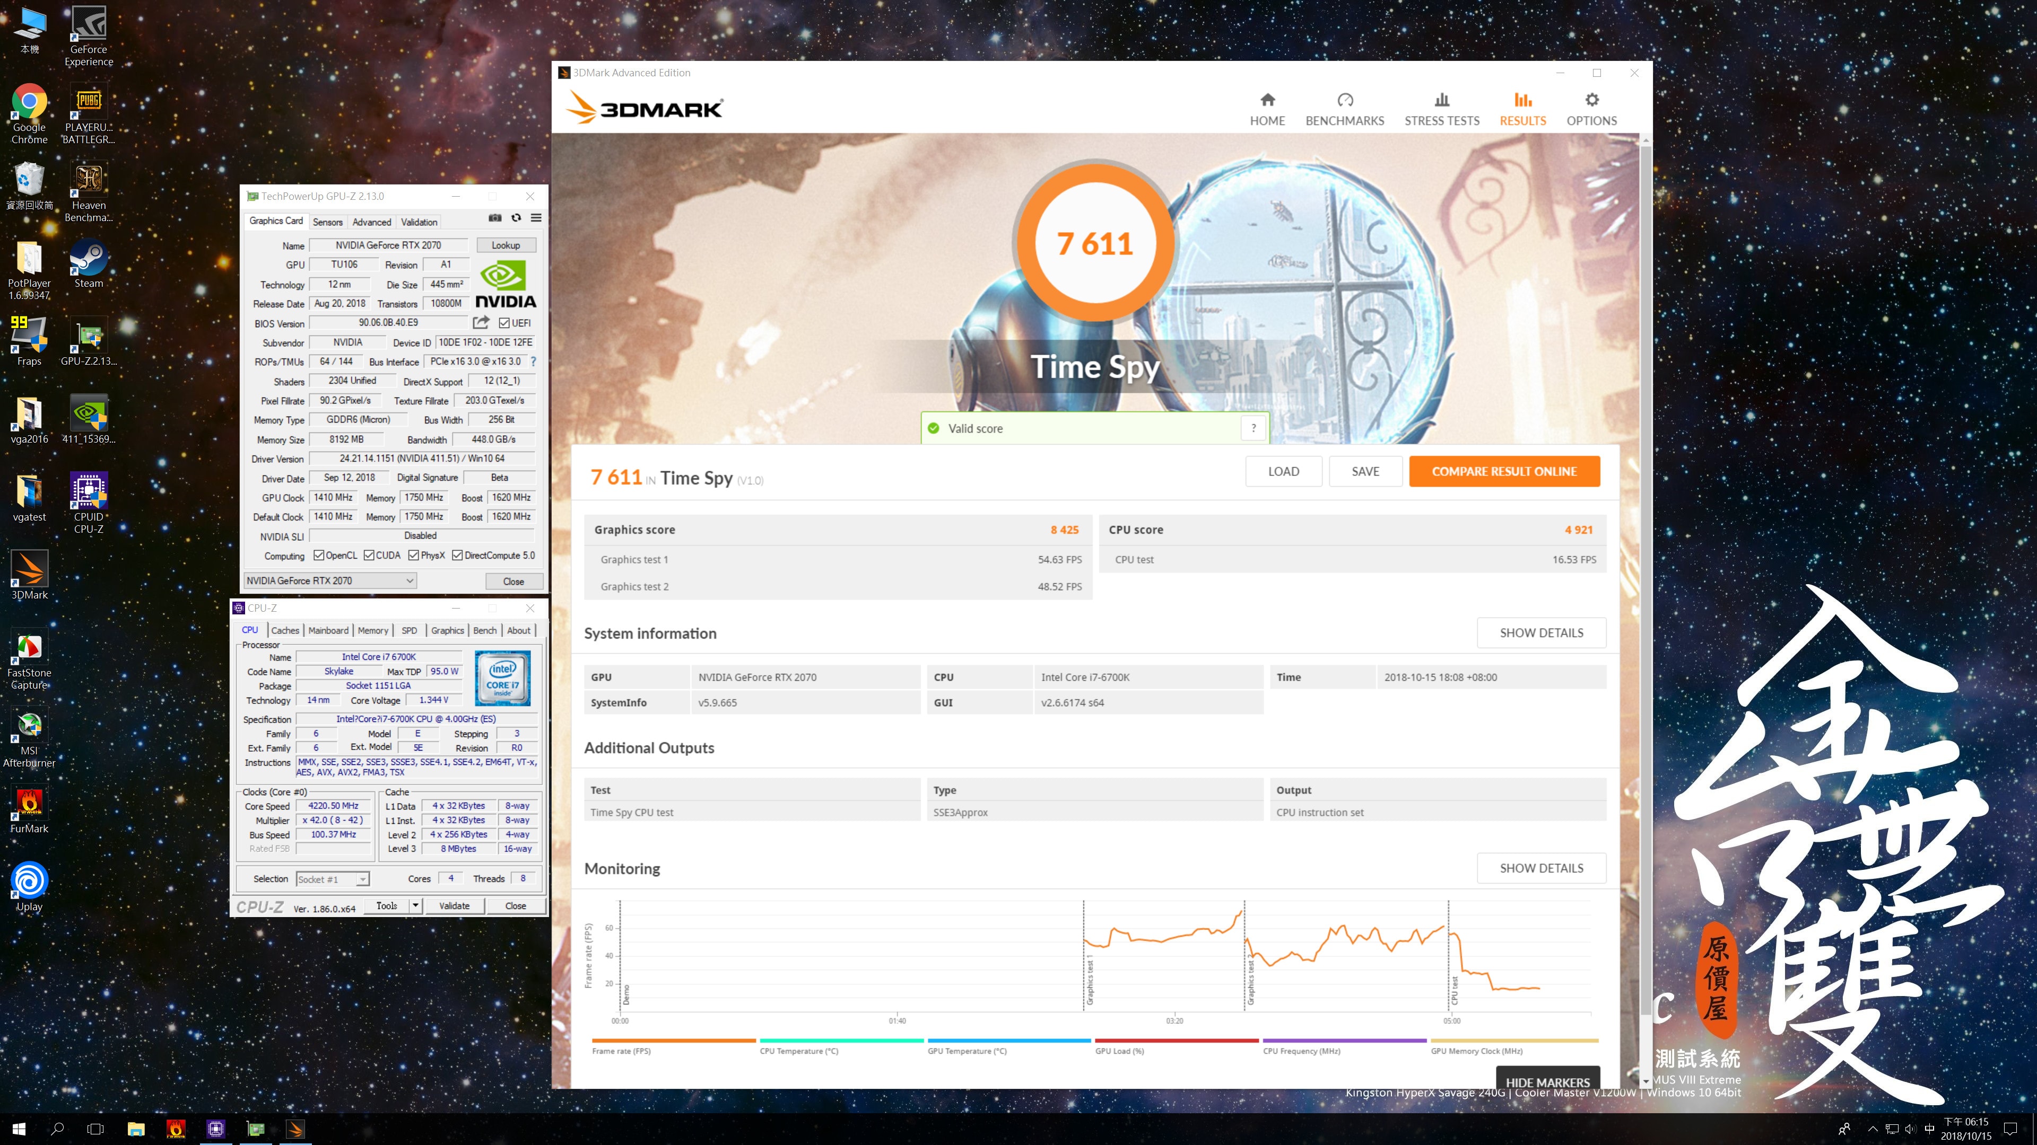Open the Recycle Bin icon
This screenshot has height=1145, width=2037.
29,185
